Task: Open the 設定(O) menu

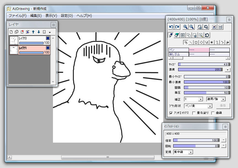Action: tap(66, 16)
